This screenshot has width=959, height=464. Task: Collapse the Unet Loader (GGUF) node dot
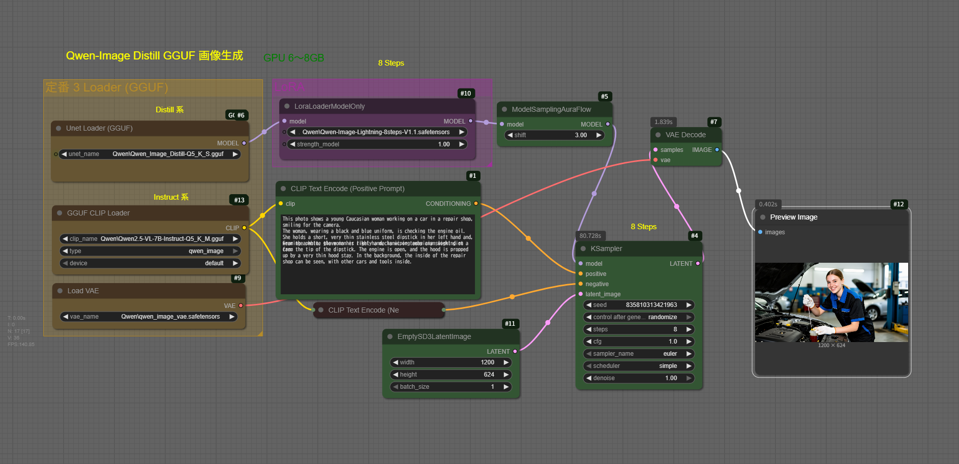59,129
